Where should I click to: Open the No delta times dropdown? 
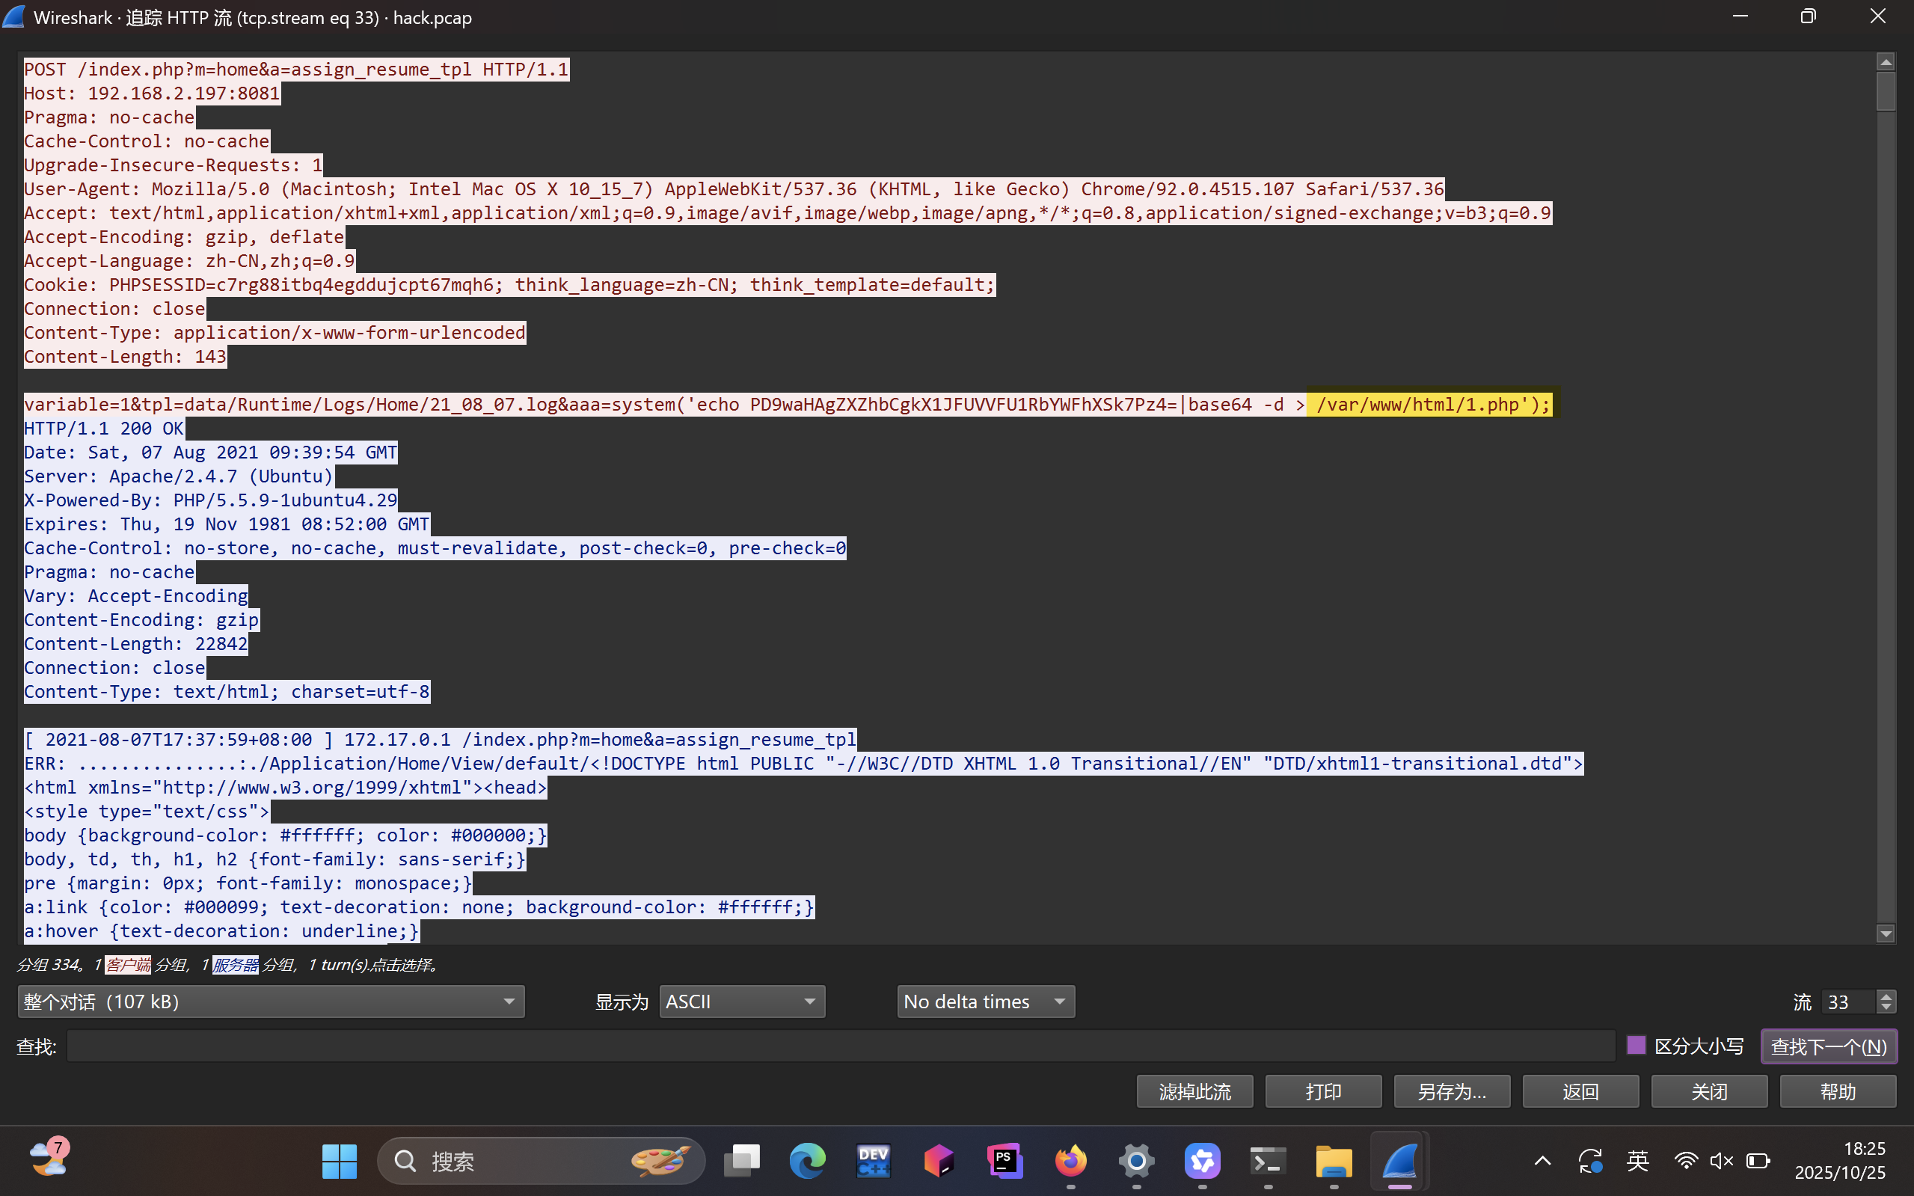click(986, 1002)
